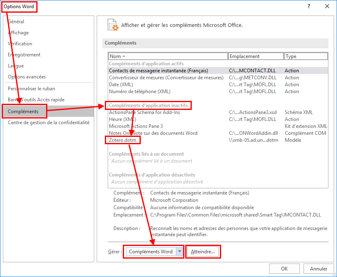This screenshot has width=337, height=277.
Task: Select the Général category
Action: click(16, 22)
